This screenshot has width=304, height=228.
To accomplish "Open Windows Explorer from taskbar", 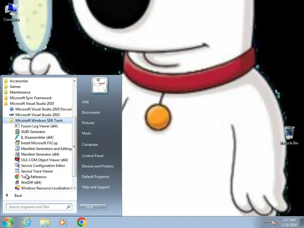I will pyautogui.click(x=45, y=222).
